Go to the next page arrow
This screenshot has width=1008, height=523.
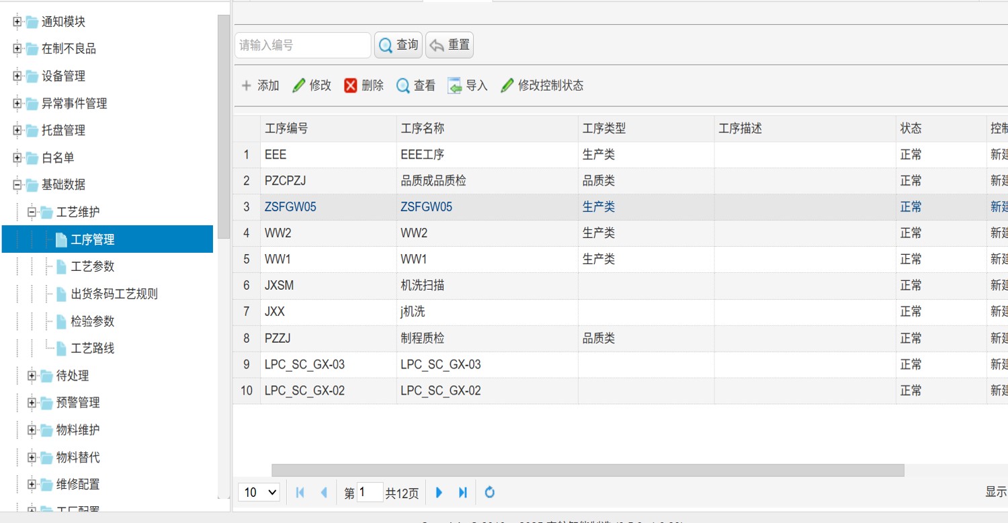tap(439, 492)
